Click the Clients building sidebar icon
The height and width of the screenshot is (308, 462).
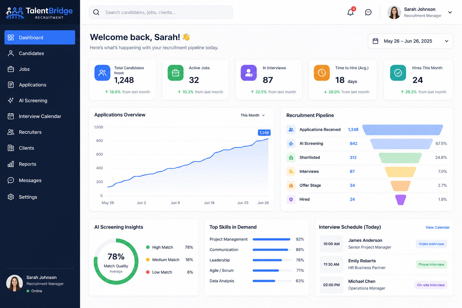(x=11, y=148)
